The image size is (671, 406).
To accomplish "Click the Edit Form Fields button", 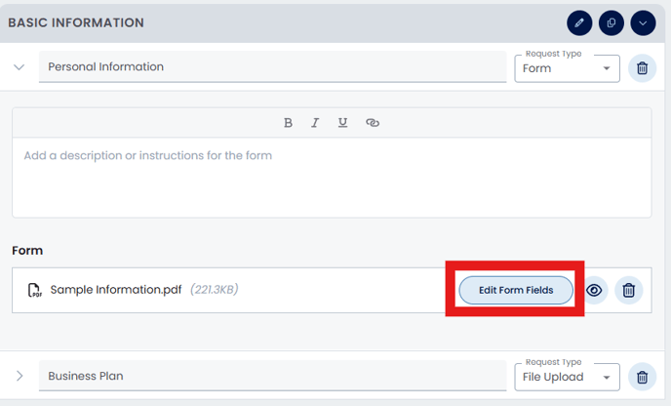I will pyautogui.click(x=516, y=291).
